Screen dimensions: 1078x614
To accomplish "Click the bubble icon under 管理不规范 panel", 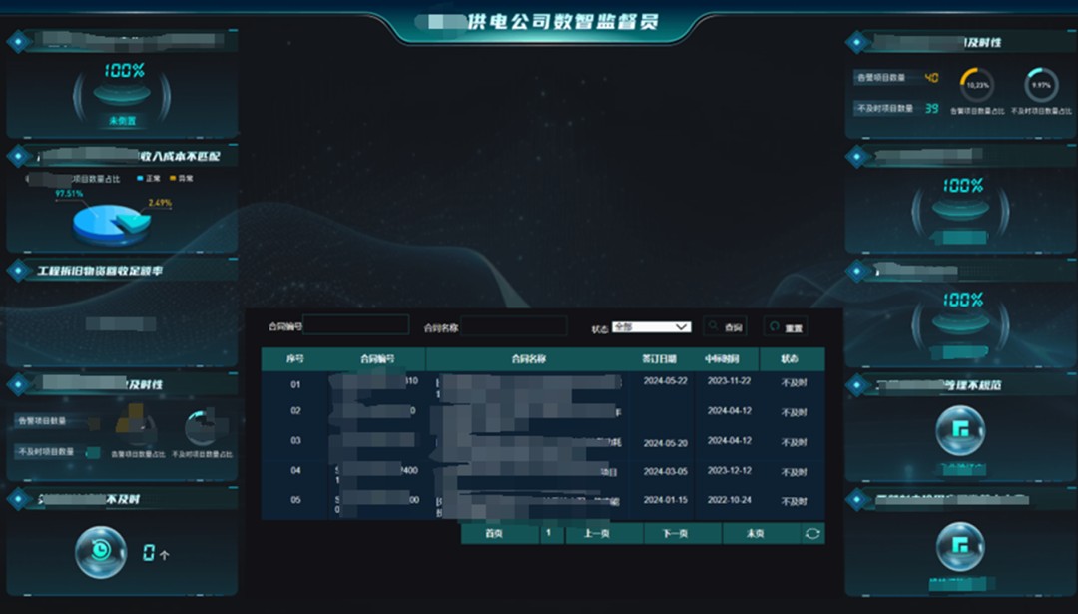I will (960, 431).
